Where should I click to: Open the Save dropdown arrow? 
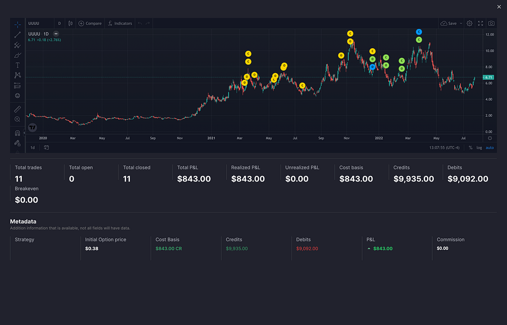461,23
